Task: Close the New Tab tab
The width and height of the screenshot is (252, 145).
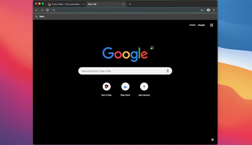Action: (123, 4)
